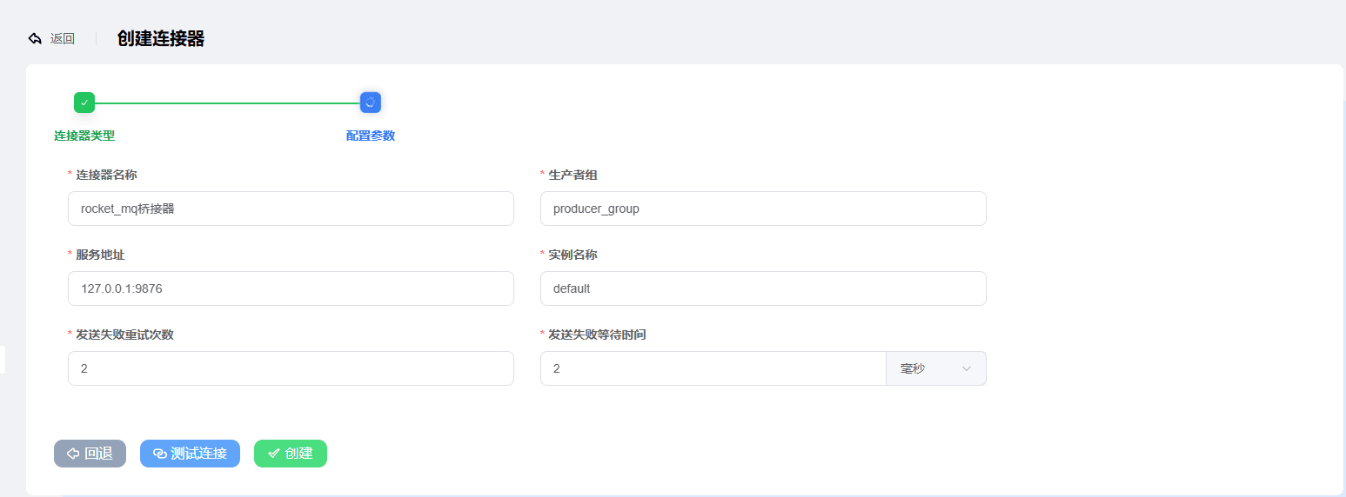Focus the 连接器名称 input field
The image size is (1346, 497).
[x=291, y=209]
